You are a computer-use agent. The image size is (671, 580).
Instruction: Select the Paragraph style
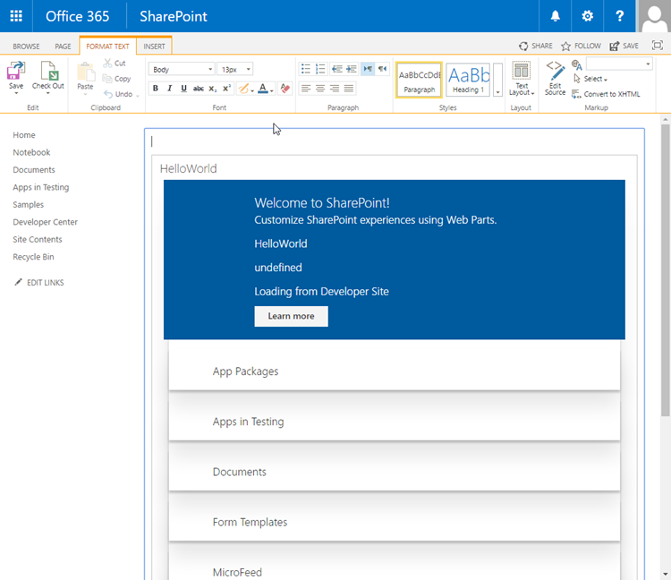(x=419, y=80)
